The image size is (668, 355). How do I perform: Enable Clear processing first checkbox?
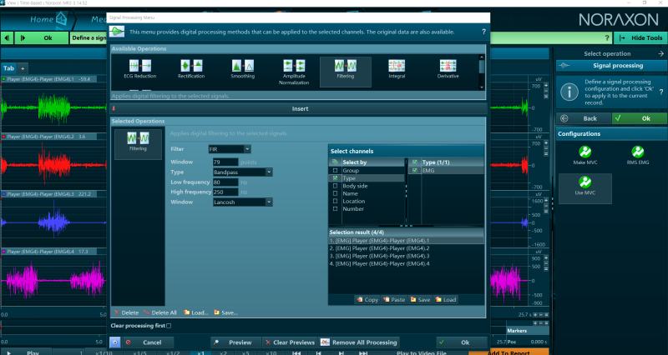pos(169,326)
